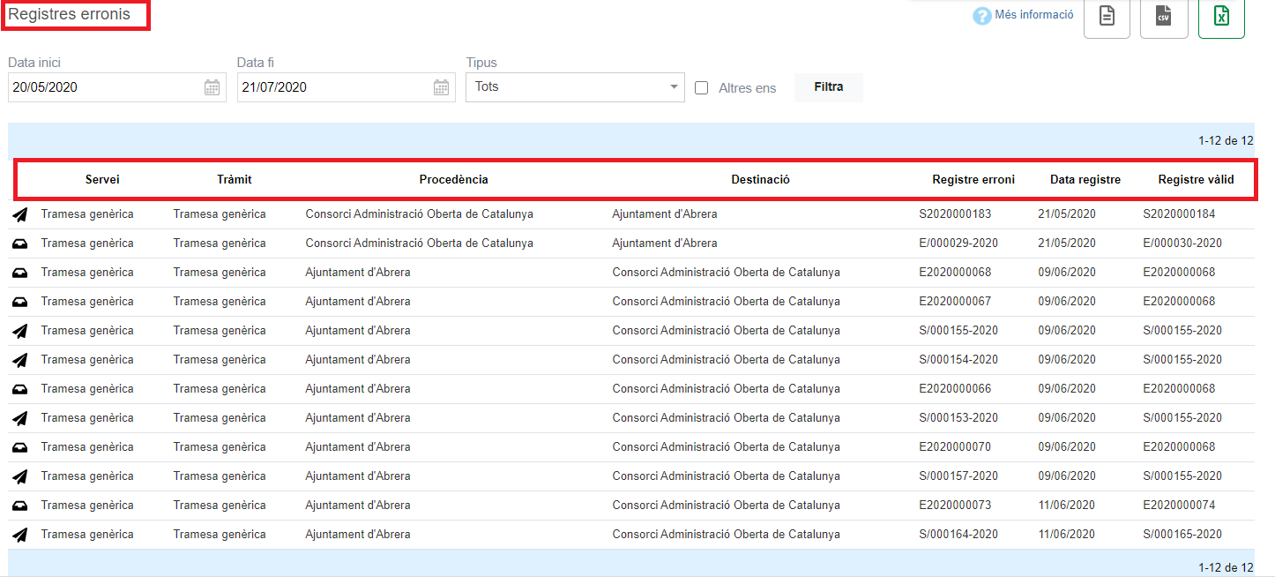The height and width of the screenshot is (577, 1275).
Task: Click the plain document export icon
Action: coord(1107,17)
